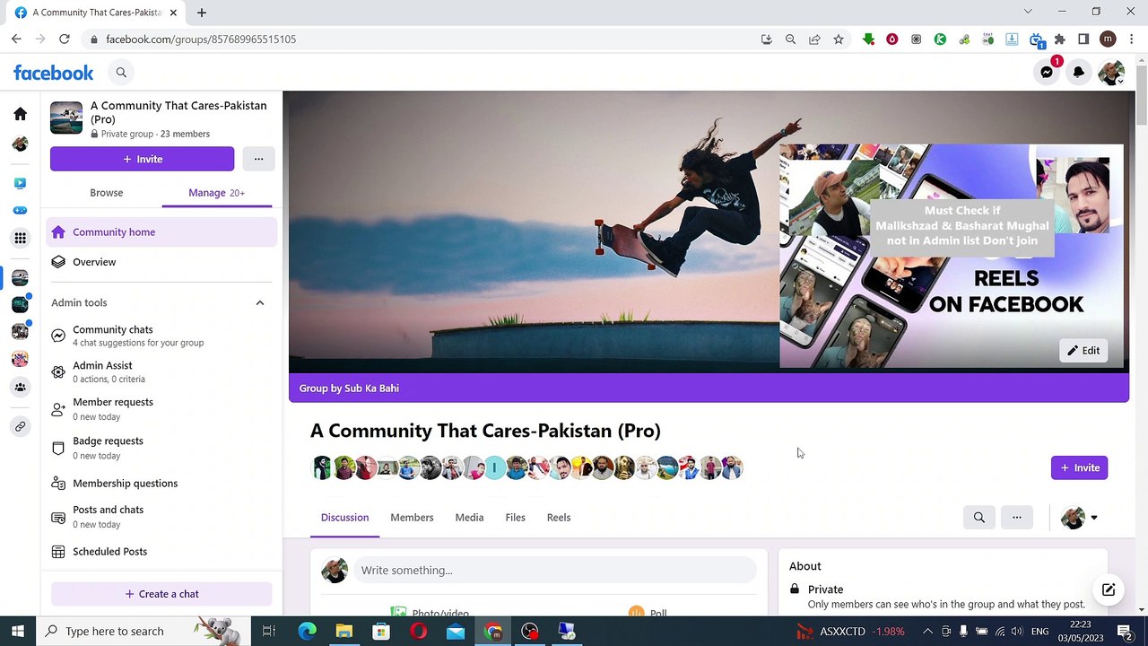The width and height of the screenshot is (1148, 646).
Task: Select Community home in sidebar
Action: pos(161,232)
